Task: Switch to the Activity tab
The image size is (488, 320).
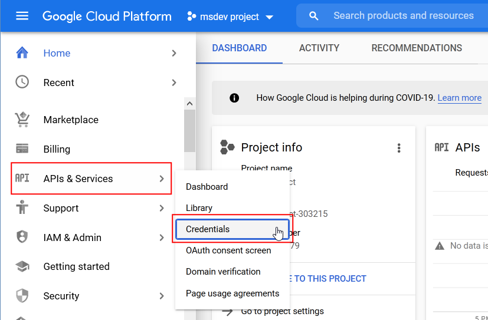Action: pyautogui.click(x=319, y=48)
